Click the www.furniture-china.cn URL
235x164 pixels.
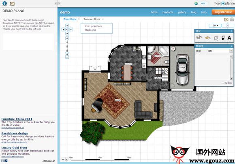point(13,128)
